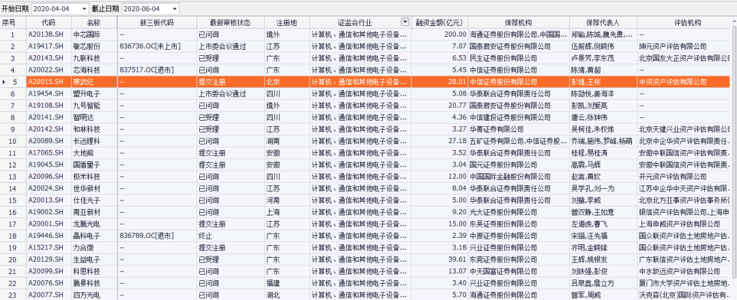737x300 pixels.
Task: Click the 28.01 financing amount cell
Action: point(439,82)
